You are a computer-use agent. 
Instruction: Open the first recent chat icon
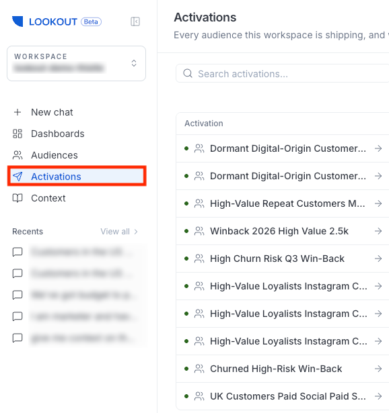[17, 252]
